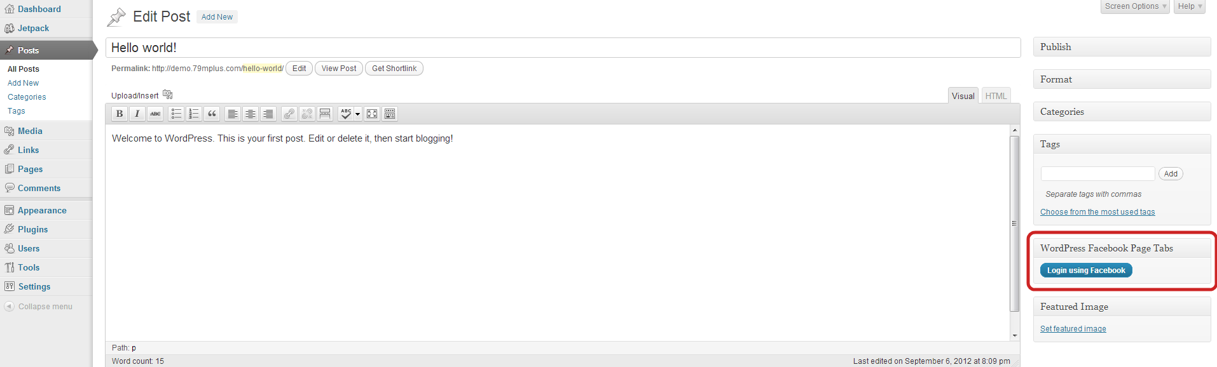This screenshot has width=1217, height=367.
Task: Click the editor vertical scrollbar
Action: click(1014, 224)
